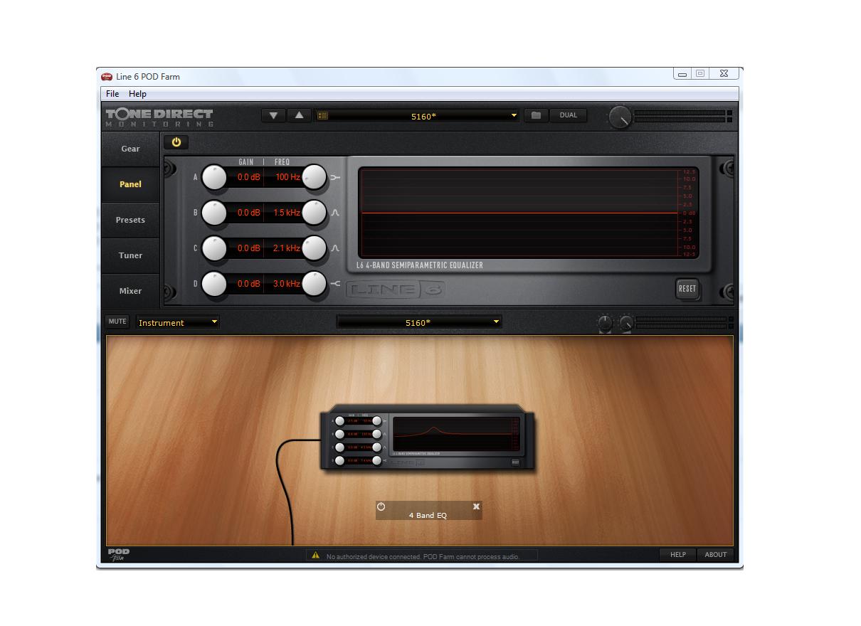Click band B gain knob
The width and height of the screenshot is (861, 626).
214,213
